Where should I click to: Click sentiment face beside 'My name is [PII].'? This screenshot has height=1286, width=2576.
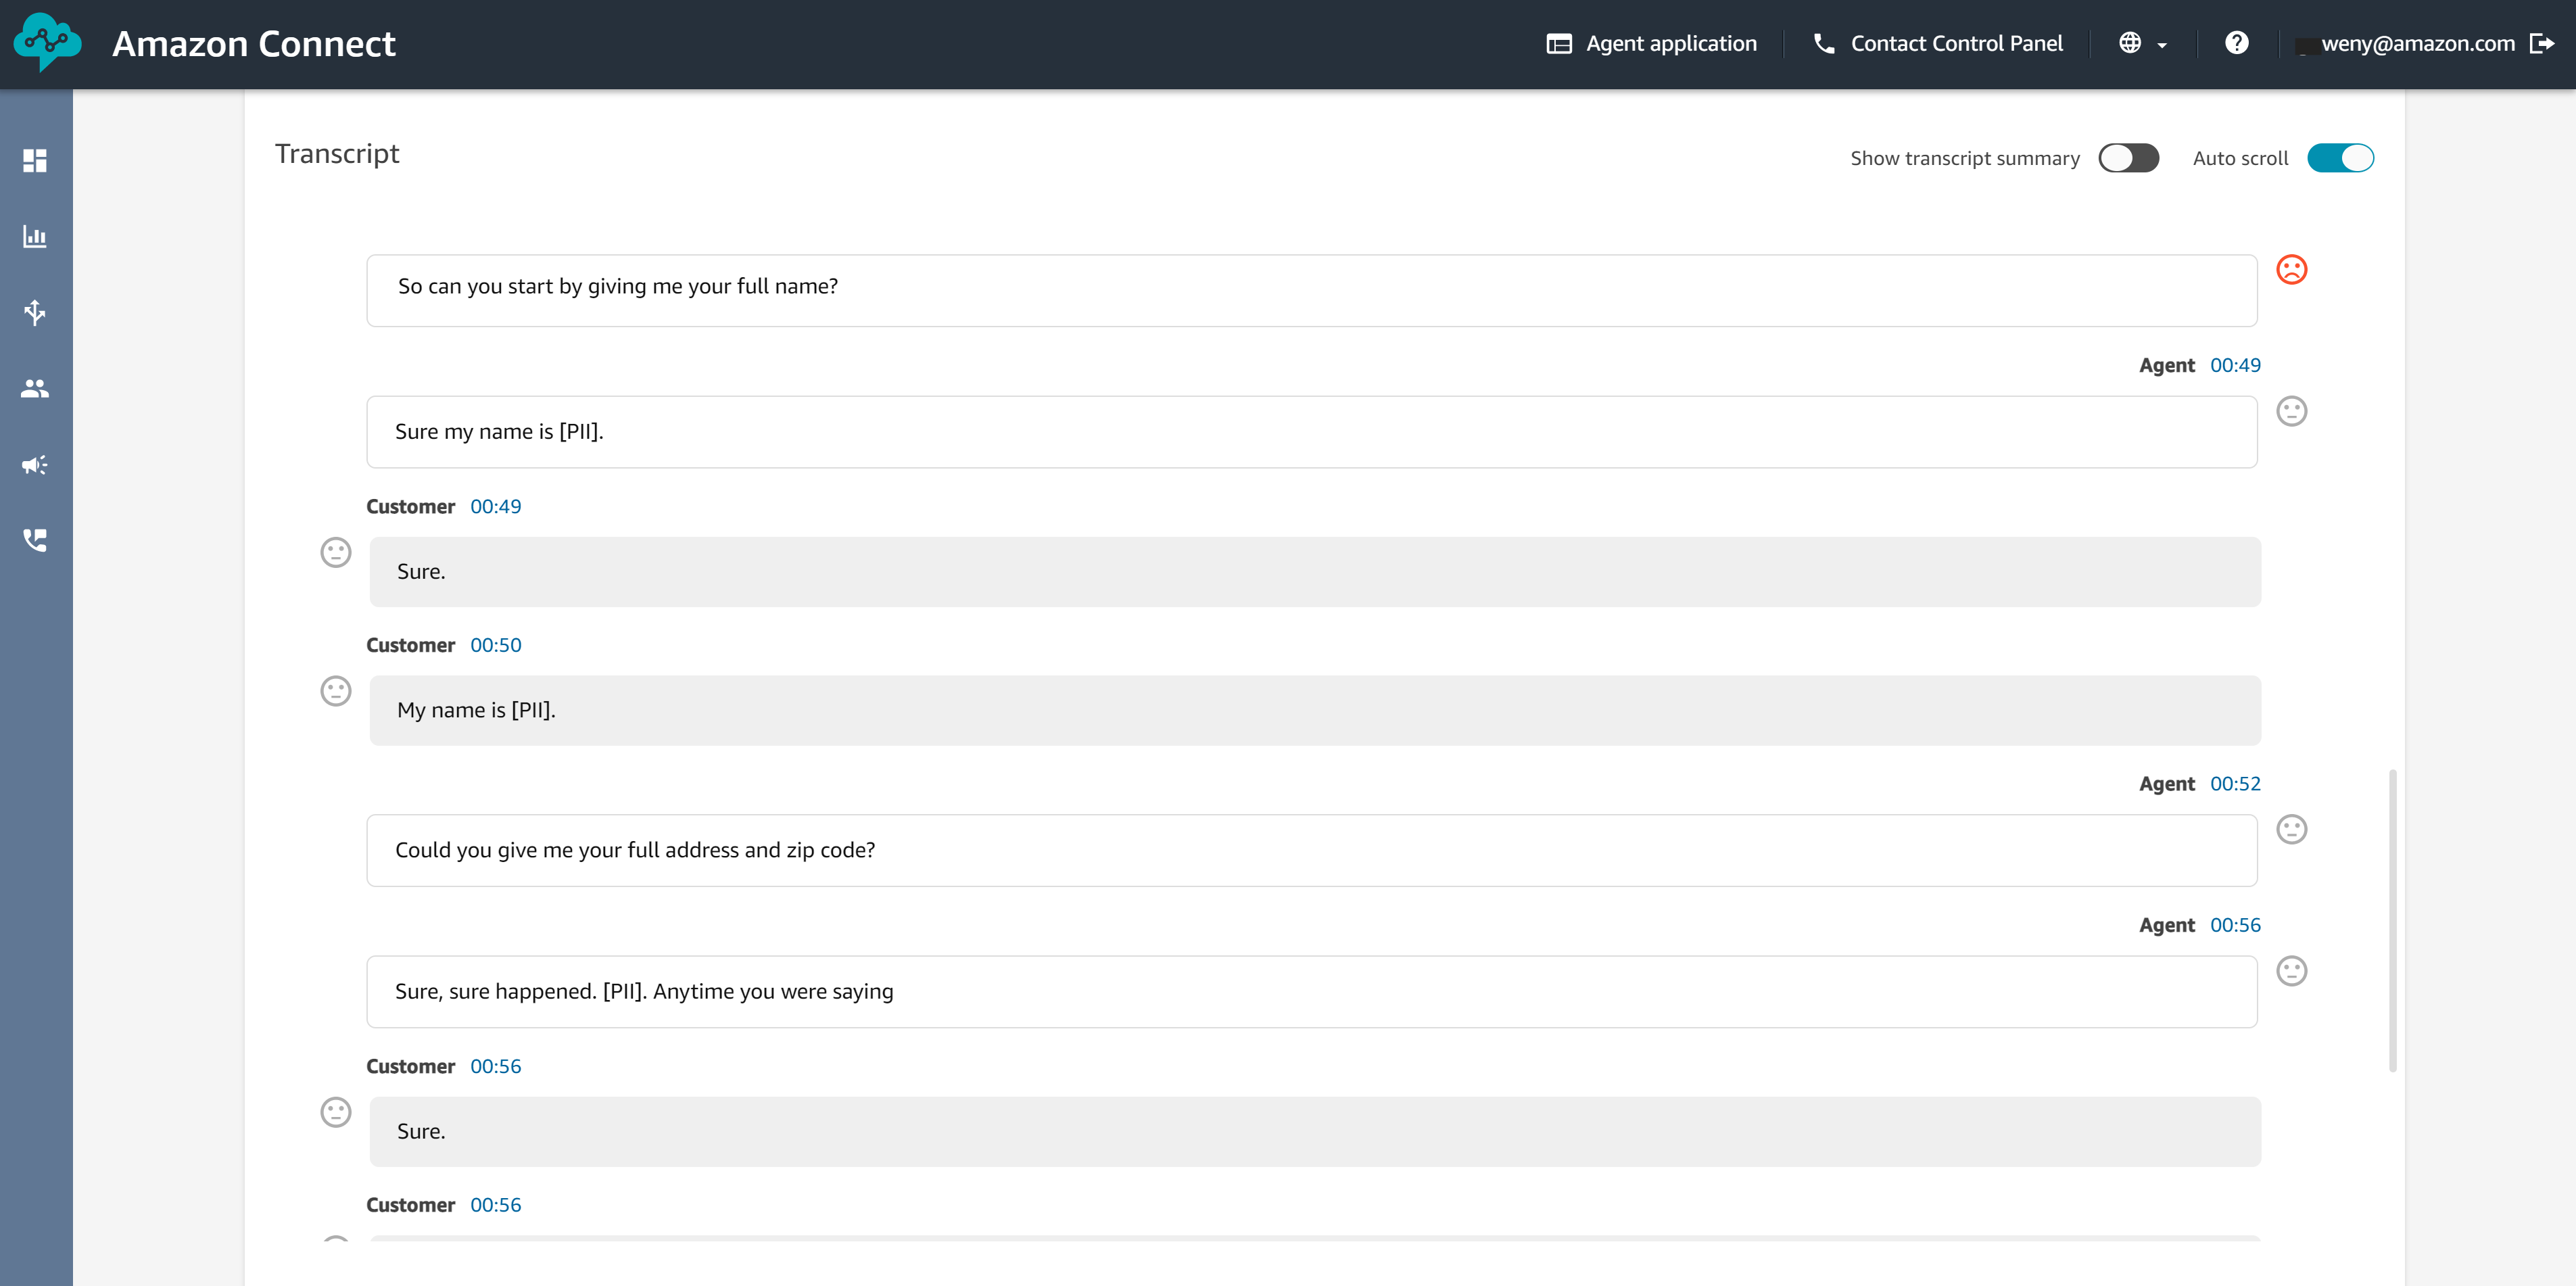coord(336,691)
